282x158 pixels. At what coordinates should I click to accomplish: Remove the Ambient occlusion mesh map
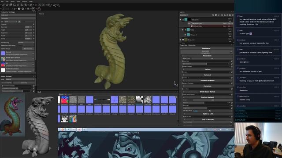click(33, 70)
